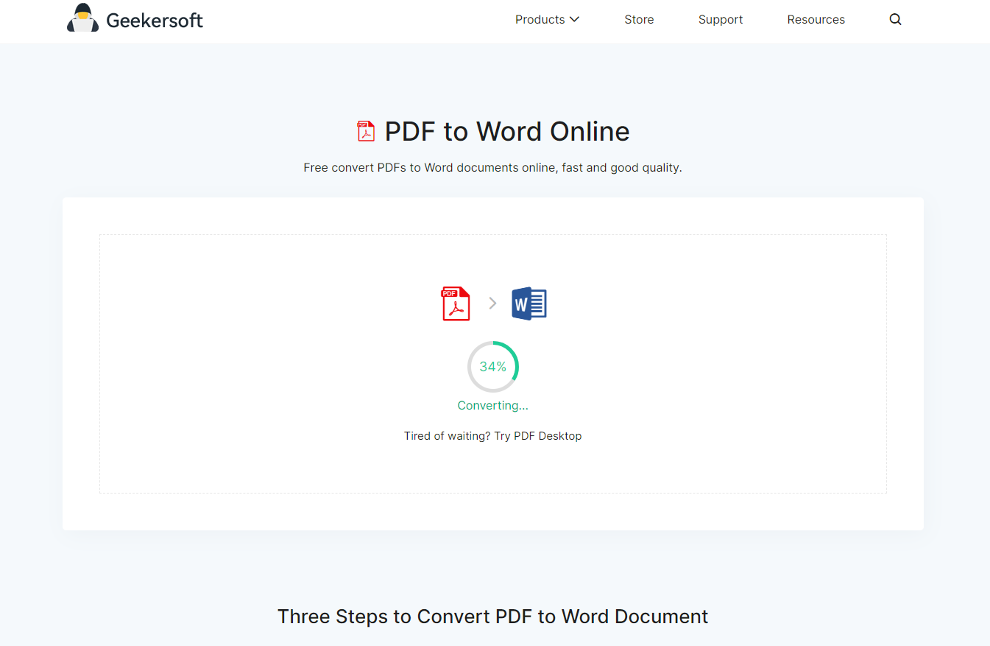Open the Support section

(721, 19)
